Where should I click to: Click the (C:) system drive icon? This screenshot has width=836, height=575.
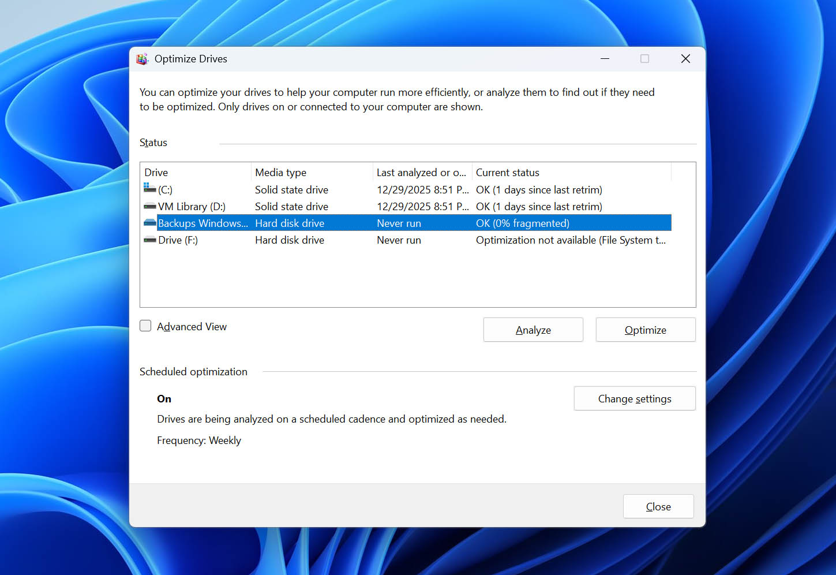(149, 189)
